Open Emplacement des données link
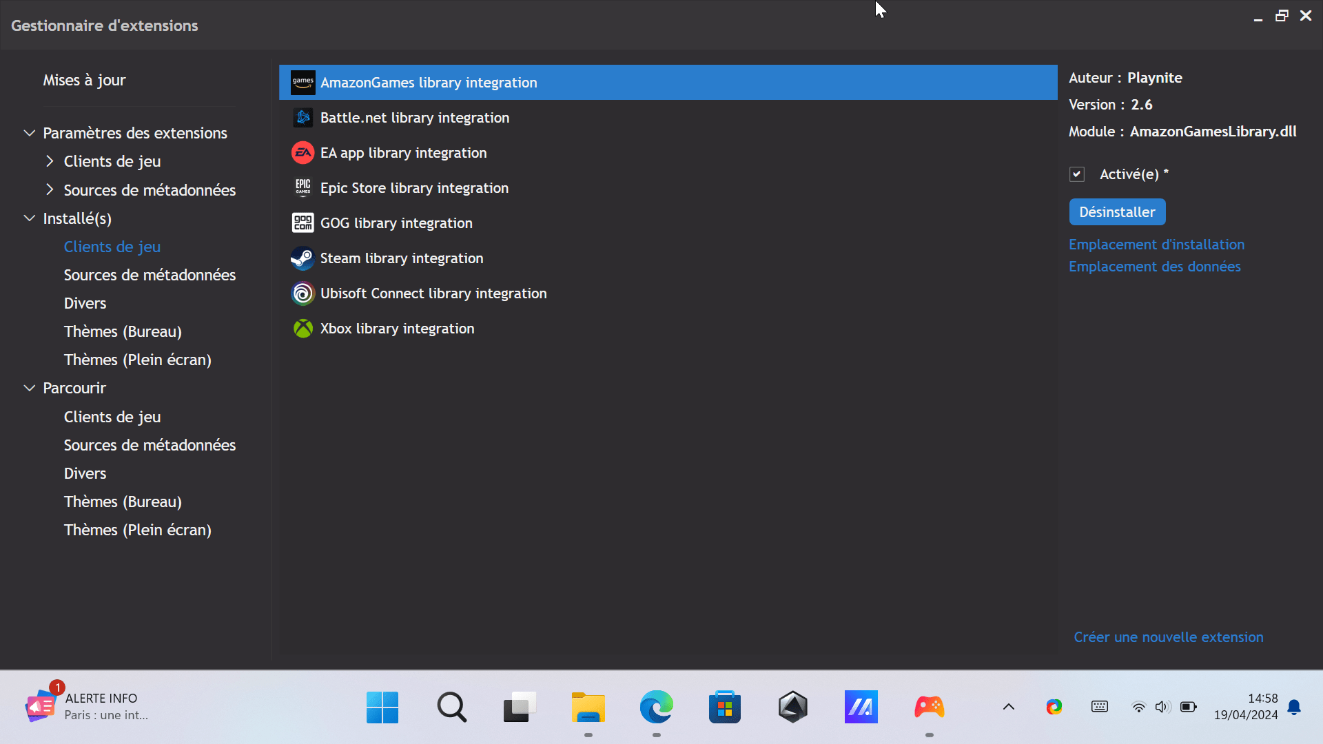 (x=1154, y=267)
